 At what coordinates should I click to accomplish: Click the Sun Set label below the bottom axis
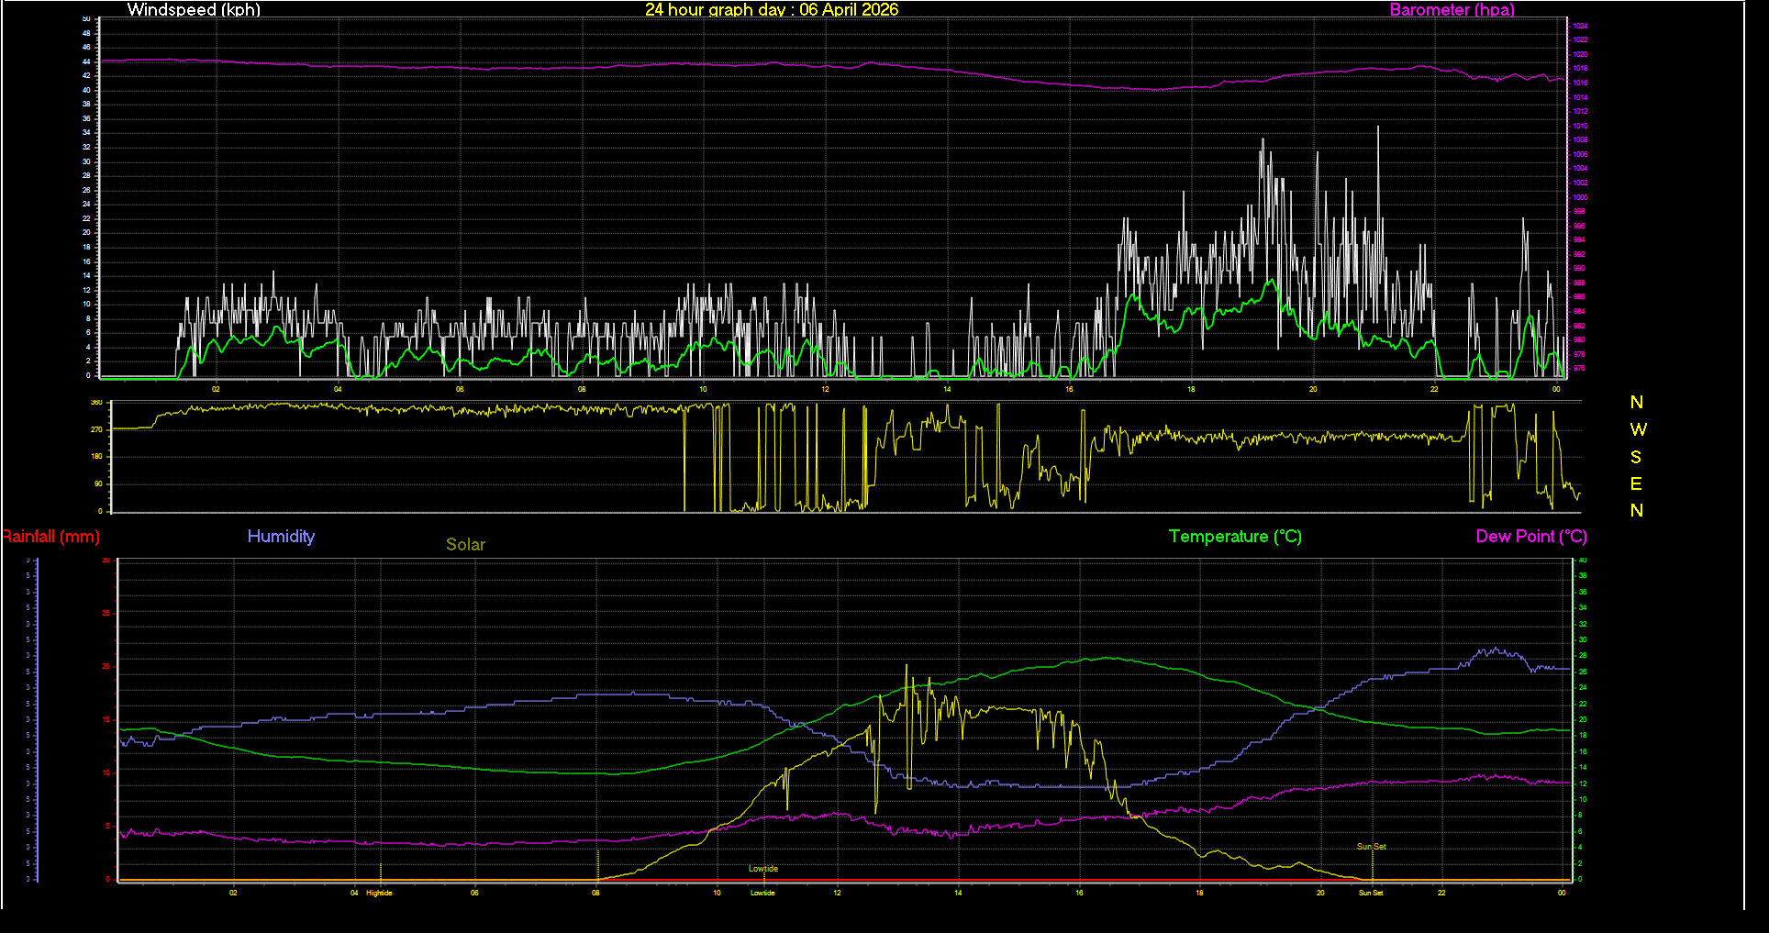pos(1371,893)
